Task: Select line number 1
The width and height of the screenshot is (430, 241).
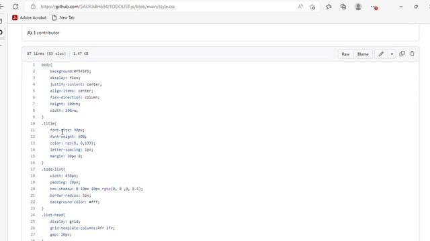Action: (x=34, y=65)
